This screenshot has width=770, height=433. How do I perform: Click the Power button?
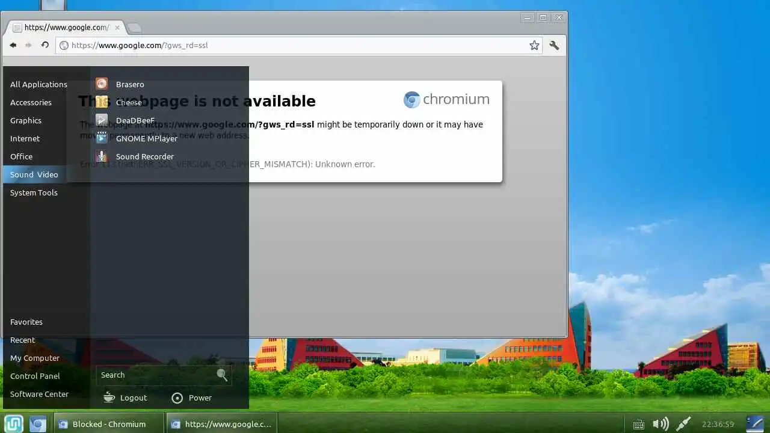point(191,398)
